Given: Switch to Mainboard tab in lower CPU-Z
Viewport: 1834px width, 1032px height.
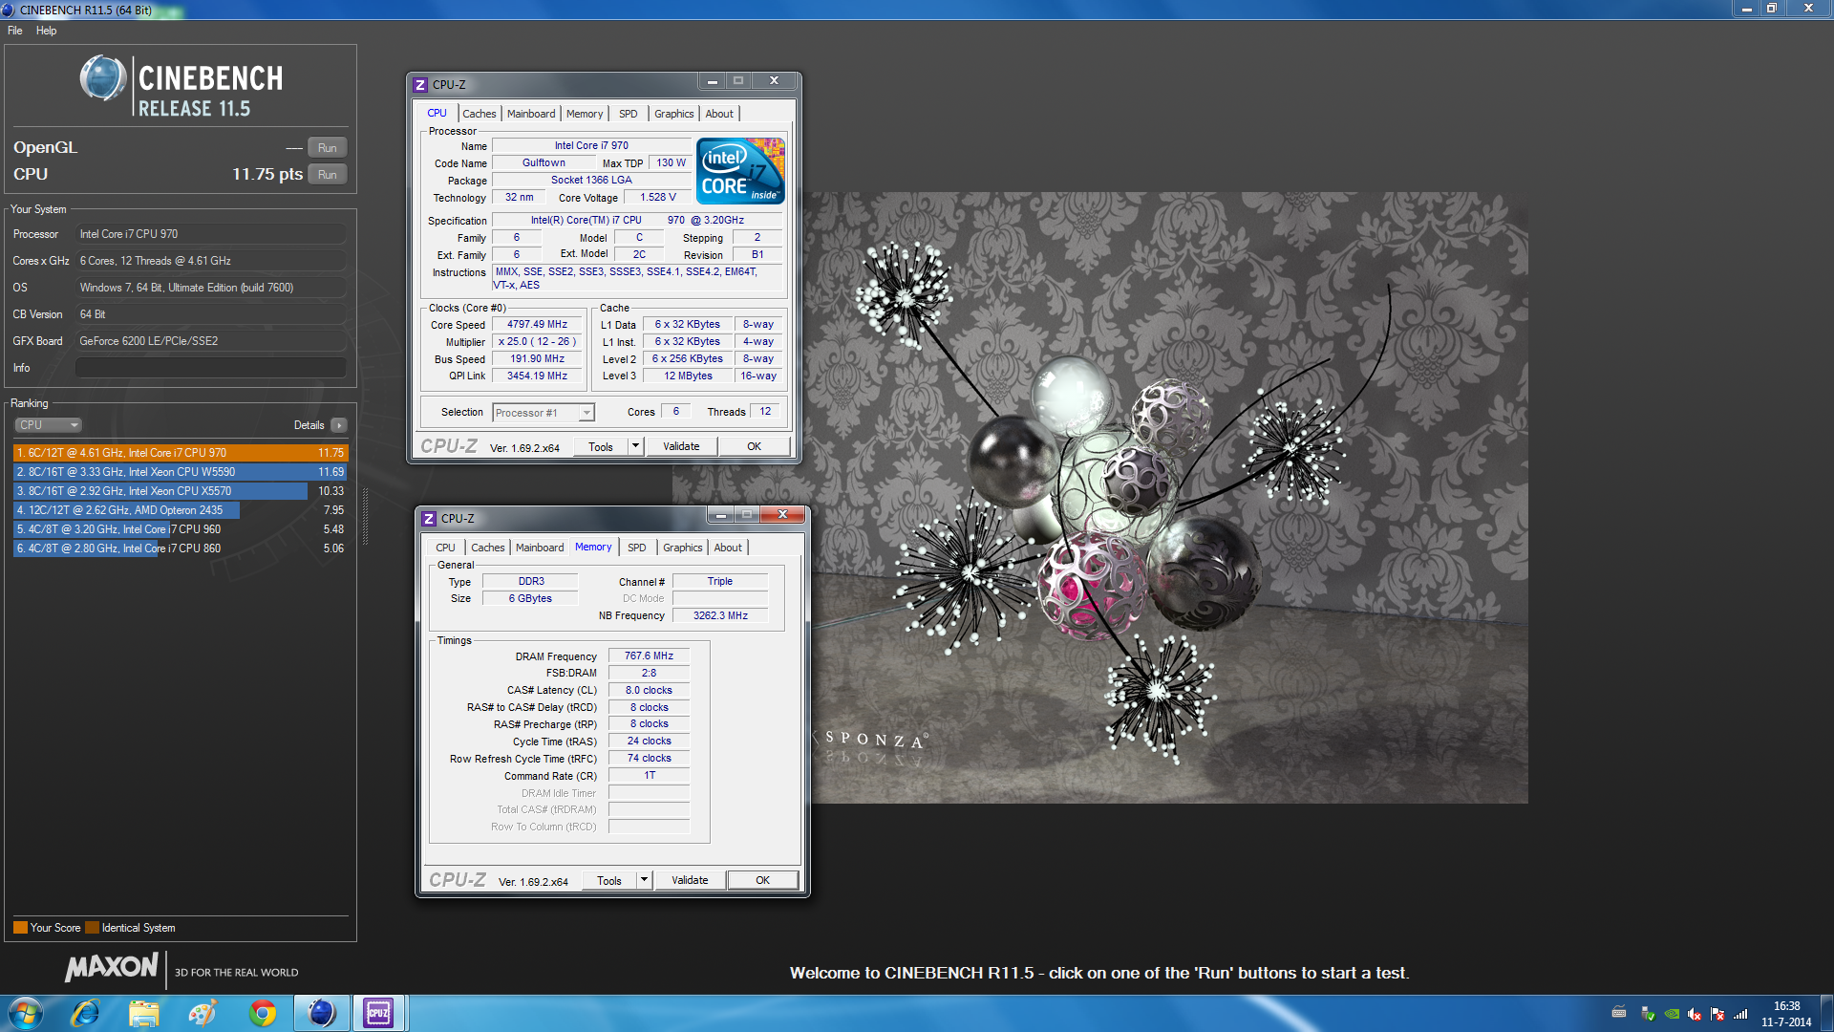Looking at the screenshot, I should 540,548.
